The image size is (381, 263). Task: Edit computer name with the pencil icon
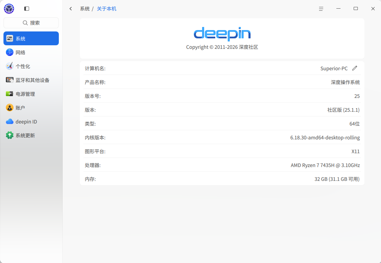355,68
